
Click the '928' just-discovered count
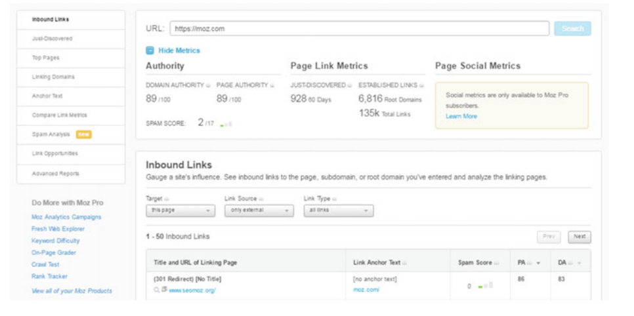click(x=298, y=99)
